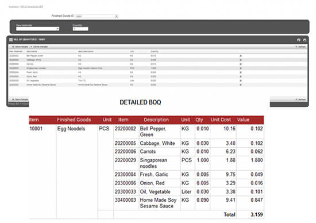The width and height of the screenshot is (316, 223).
Task: Click Oil, Vegetable description in BOQ table
Action: [x=155, y=191]
